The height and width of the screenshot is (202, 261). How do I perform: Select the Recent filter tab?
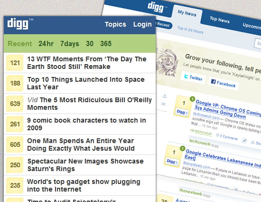20,44
